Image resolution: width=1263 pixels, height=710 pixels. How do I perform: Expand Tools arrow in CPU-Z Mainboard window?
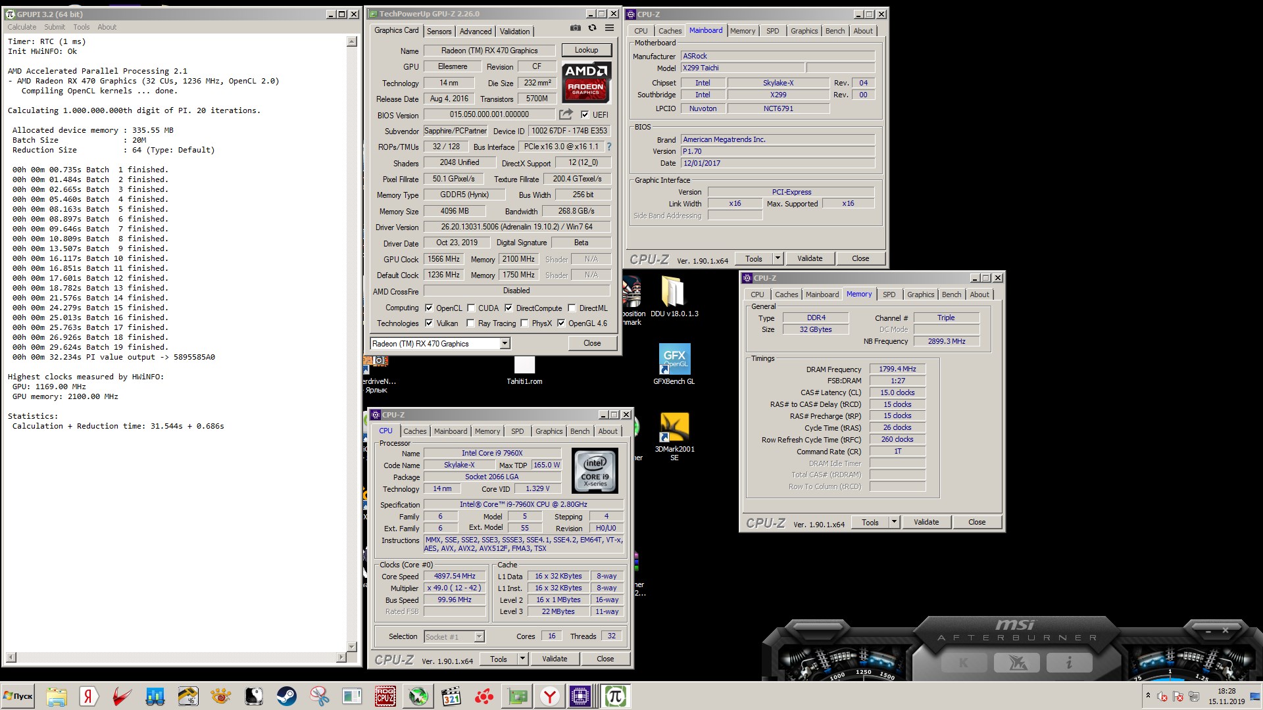coord(778,258)
